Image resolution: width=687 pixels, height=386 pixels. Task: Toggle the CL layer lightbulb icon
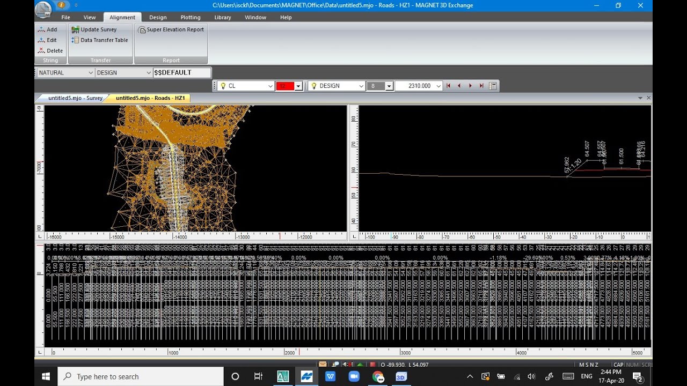(x=222, y=86)
